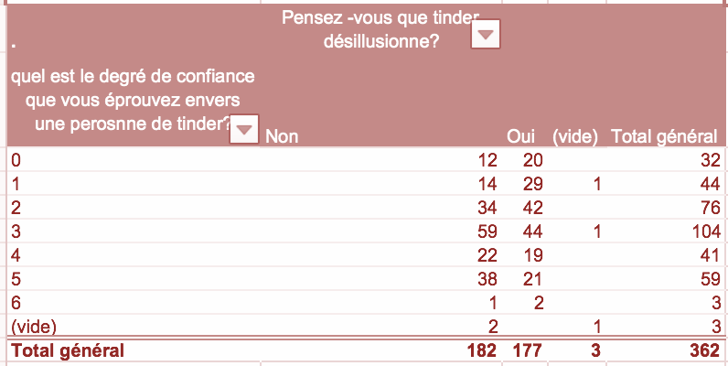Screen dimensions: 728x366
Task: Select row label 0
Action: point(16,160)
